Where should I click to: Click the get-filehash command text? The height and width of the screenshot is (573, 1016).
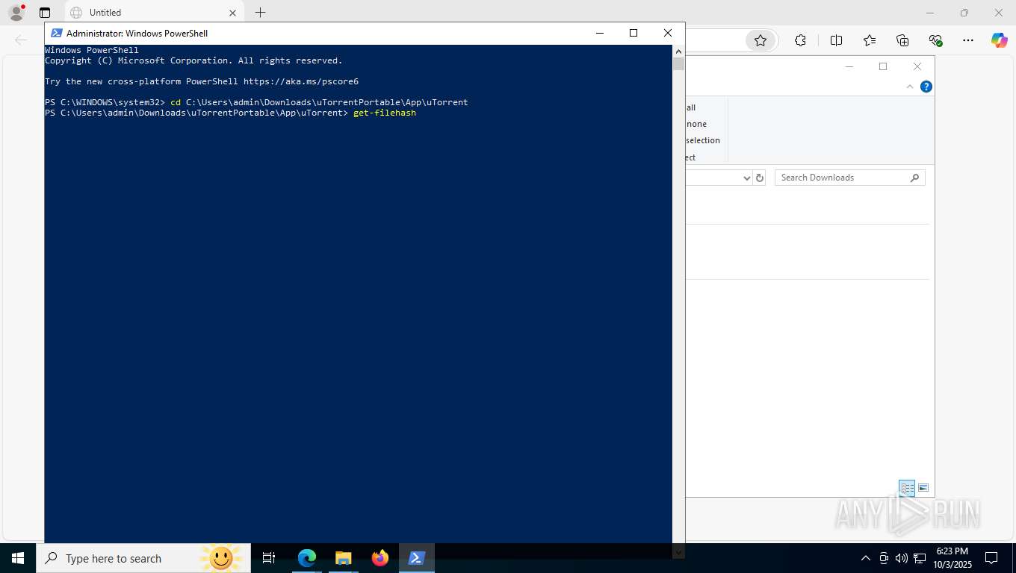tap(385, 113)
